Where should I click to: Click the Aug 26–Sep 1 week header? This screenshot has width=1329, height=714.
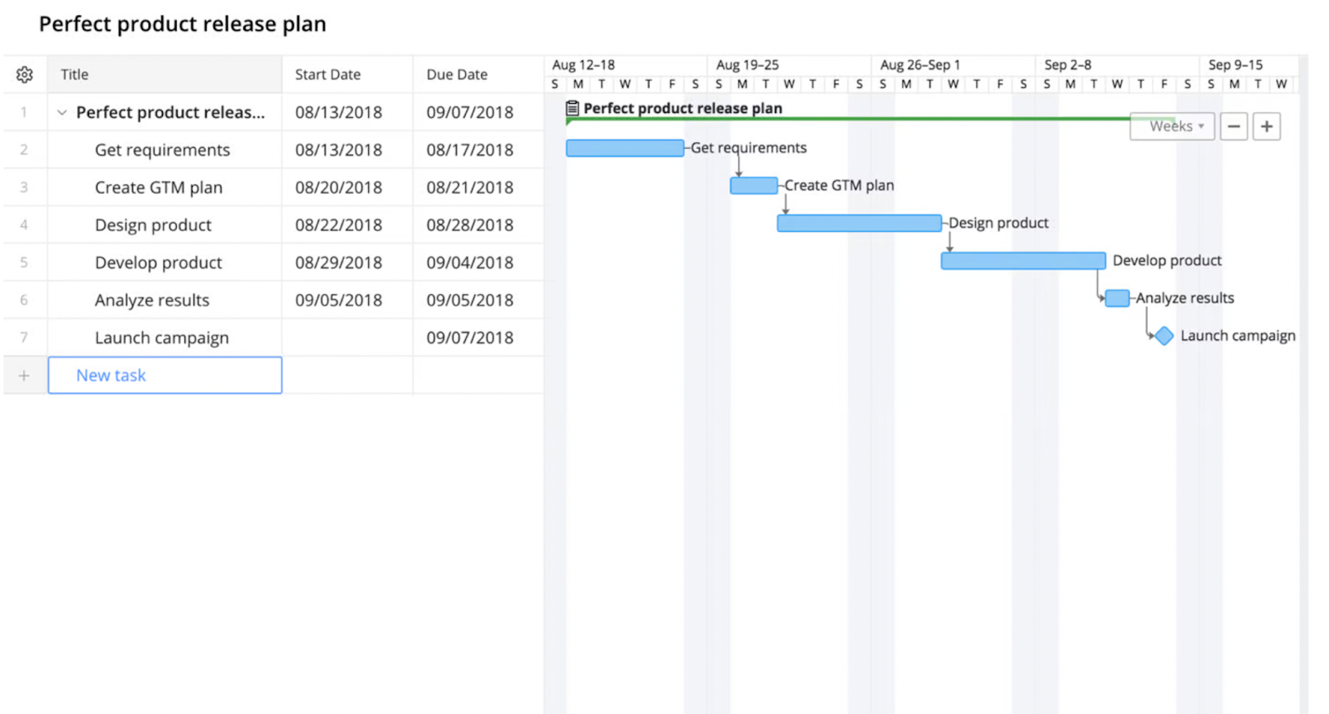tap(920, 65)
